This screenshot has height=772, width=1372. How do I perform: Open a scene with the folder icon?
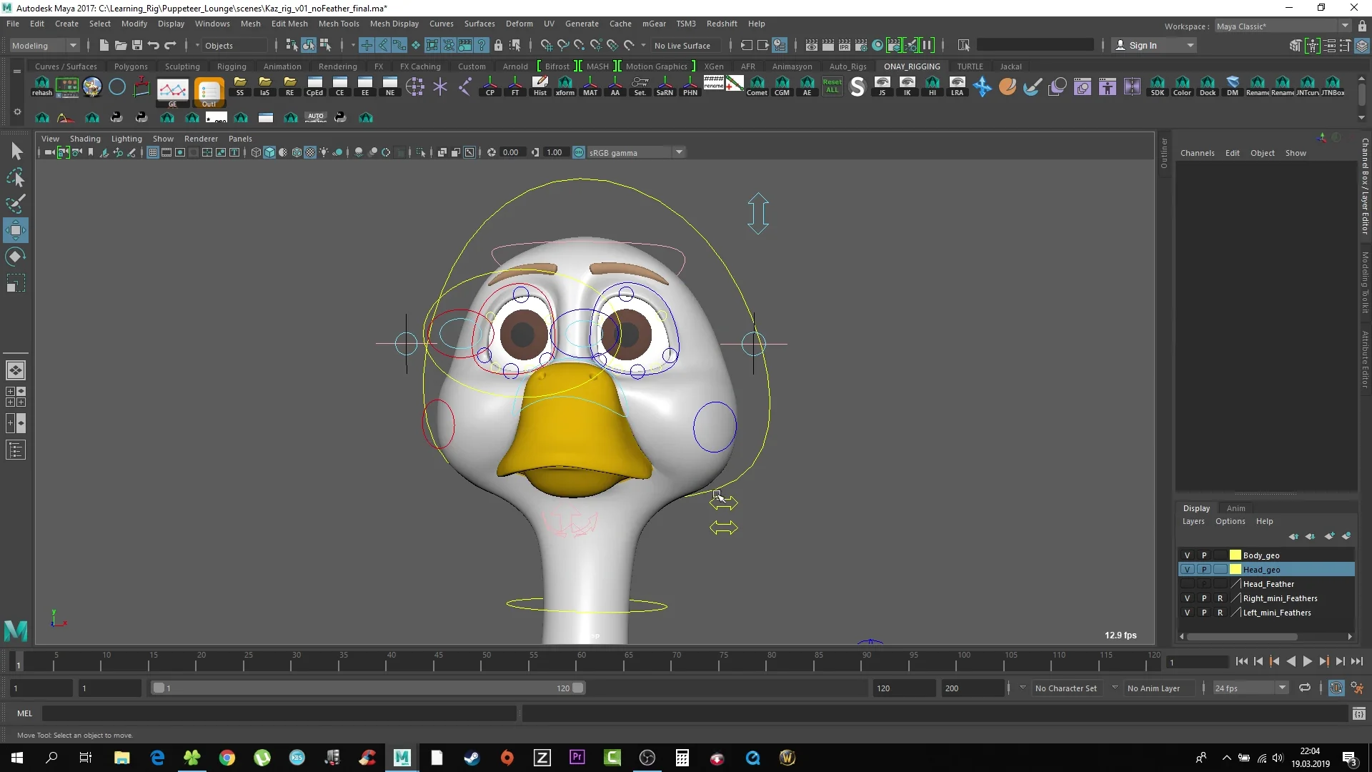coord(120,45)
